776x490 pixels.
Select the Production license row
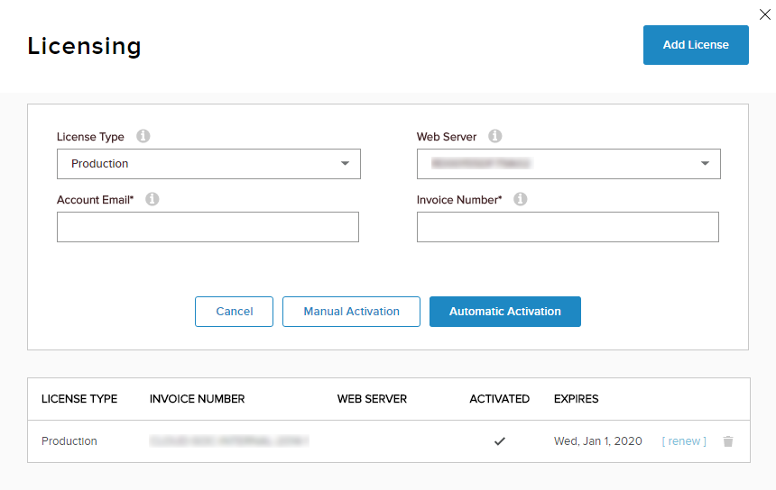pos(69,441)
